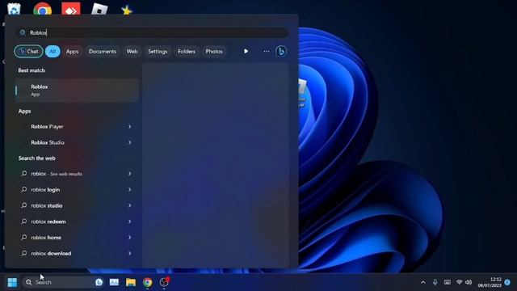The height and width of the screenshot is (291, 517).
Task: Open the touch keyboard tray icon
Action: [448, 282]
